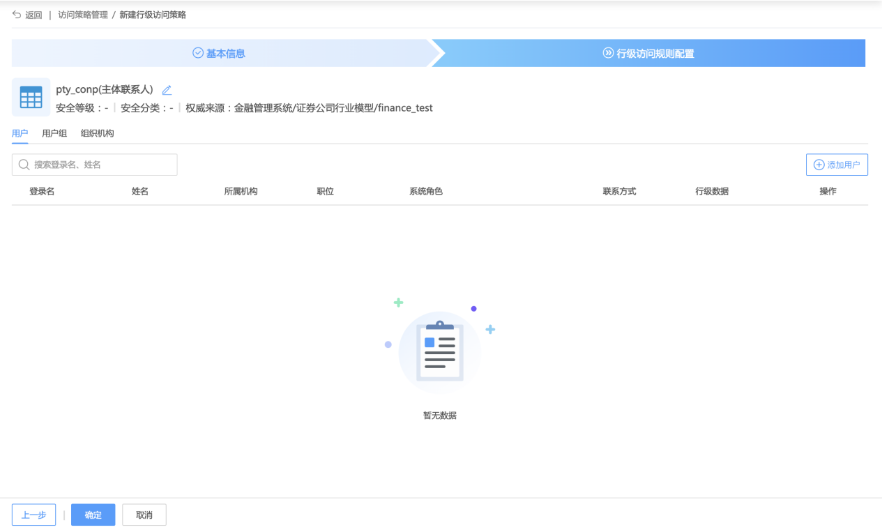The image size is (882, 532).
Task: Click the pty_conp(主体联系人) title text
Action: click(x=105, y=90)
